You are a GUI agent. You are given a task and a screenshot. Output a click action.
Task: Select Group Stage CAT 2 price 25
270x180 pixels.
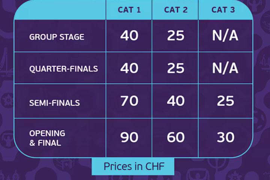(175, 36)
